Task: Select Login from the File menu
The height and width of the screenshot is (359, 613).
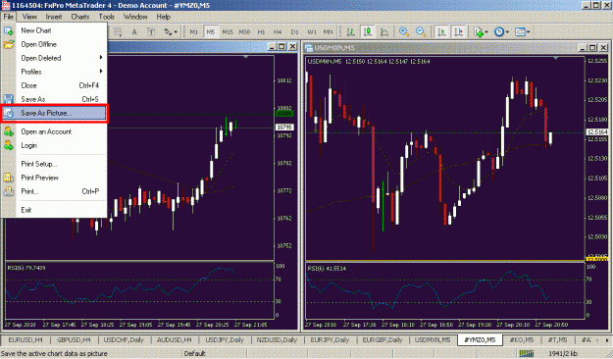Action: (54, 145)
